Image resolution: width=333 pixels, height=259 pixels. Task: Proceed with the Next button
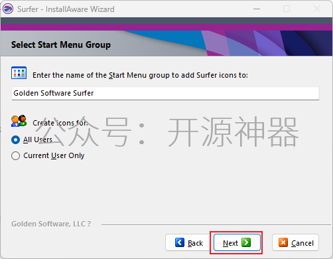point(237,242)
